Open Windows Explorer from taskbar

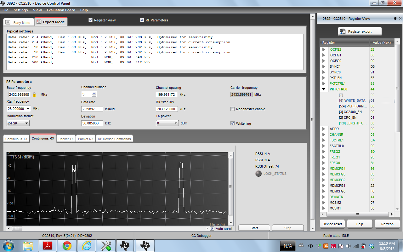(28, 246)
